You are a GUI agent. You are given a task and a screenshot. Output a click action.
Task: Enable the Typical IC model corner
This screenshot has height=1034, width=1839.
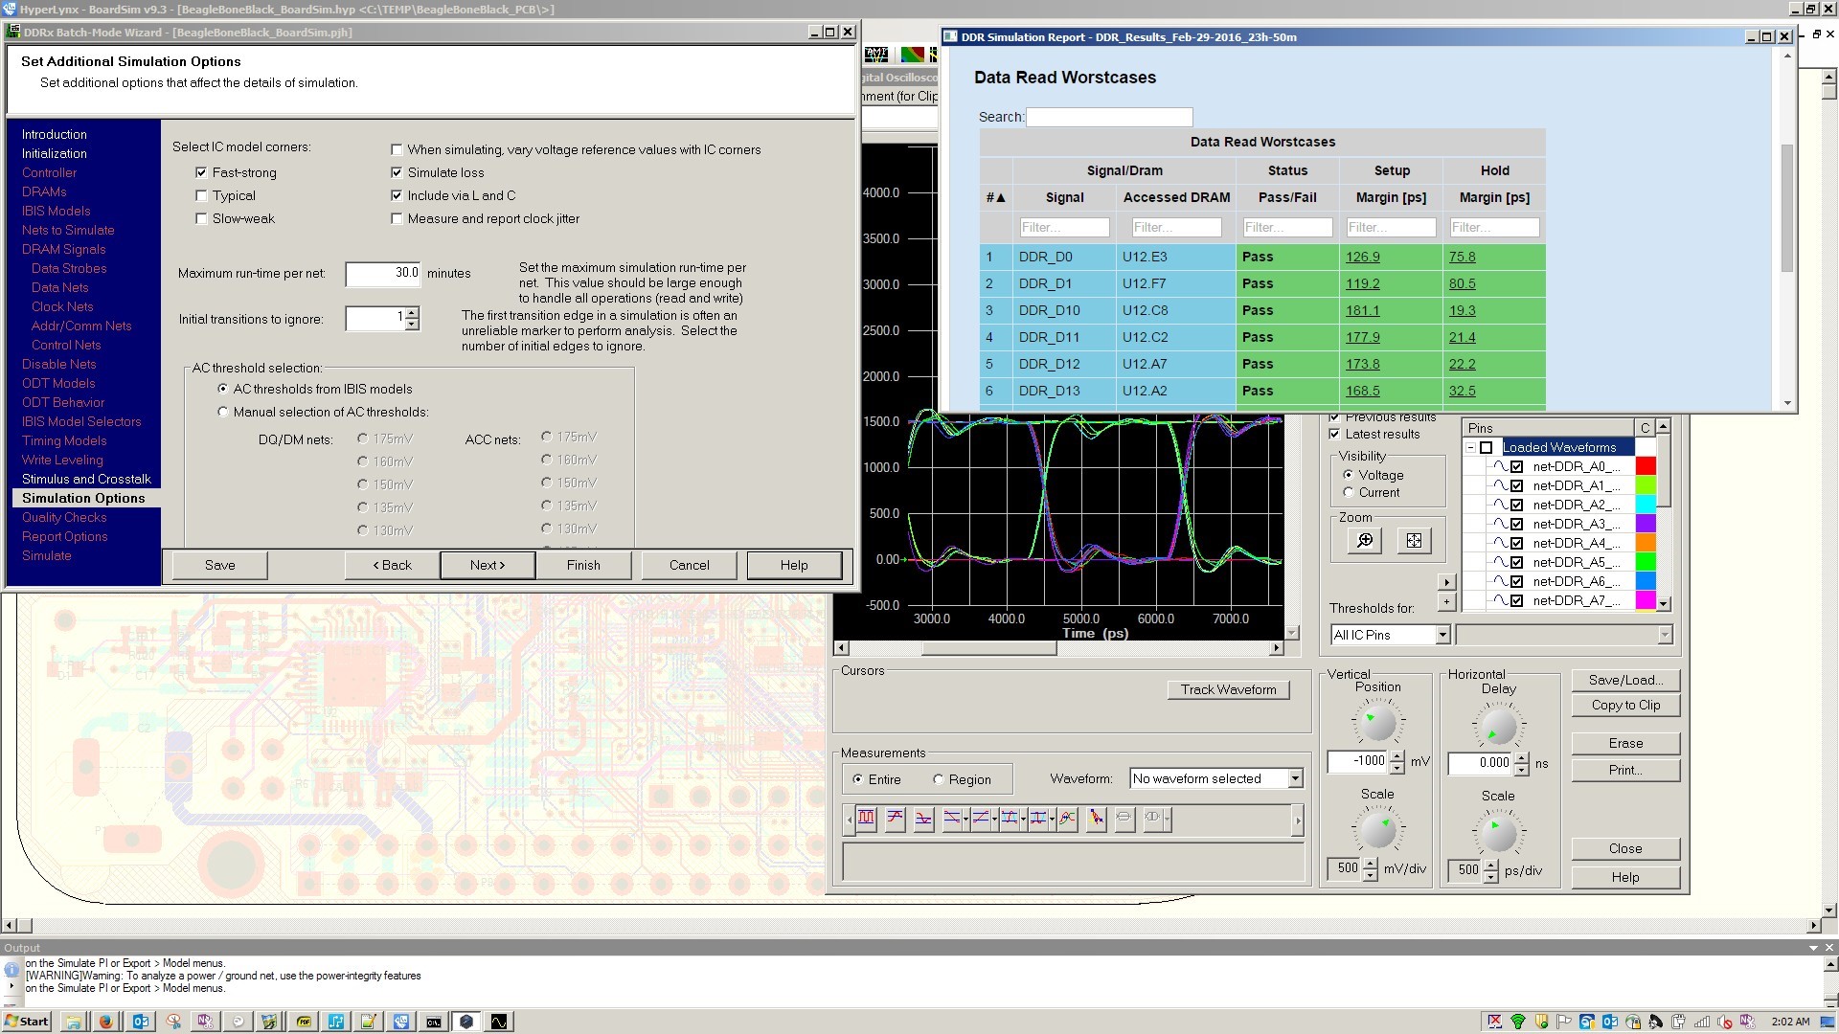pyautogui.click(x=201, y=195)
